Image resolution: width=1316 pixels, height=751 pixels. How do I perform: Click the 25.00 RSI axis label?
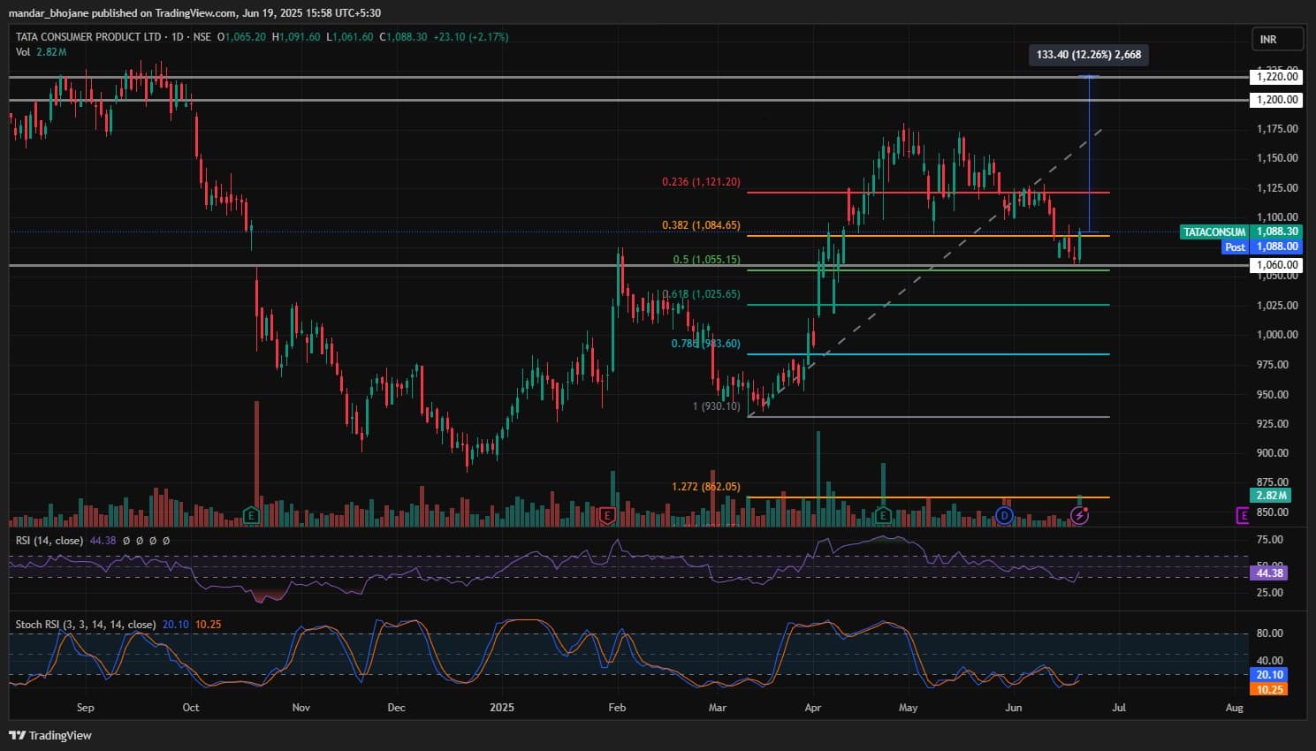[1270, 593]
